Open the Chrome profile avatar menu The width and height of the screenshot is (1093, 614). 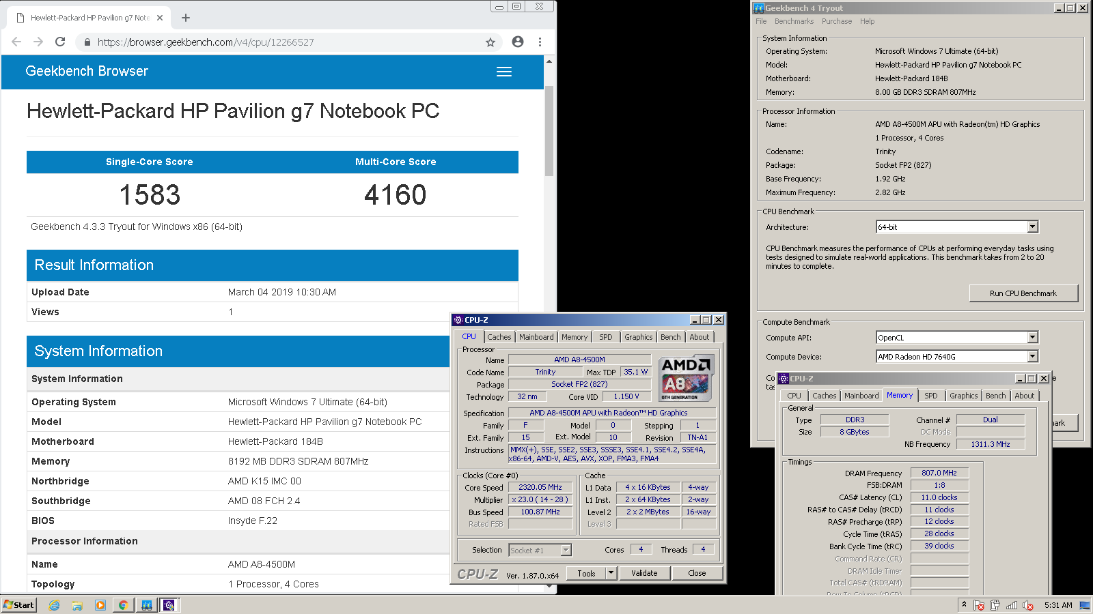point(518,42)
